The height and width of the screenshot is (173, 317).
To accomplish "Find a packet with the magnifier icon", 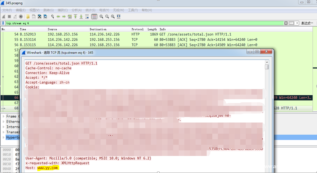I will [52, 16].
